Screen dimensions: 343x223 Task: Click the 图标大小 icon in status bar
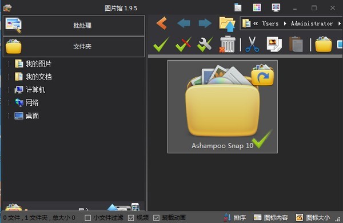coord(300,217)
